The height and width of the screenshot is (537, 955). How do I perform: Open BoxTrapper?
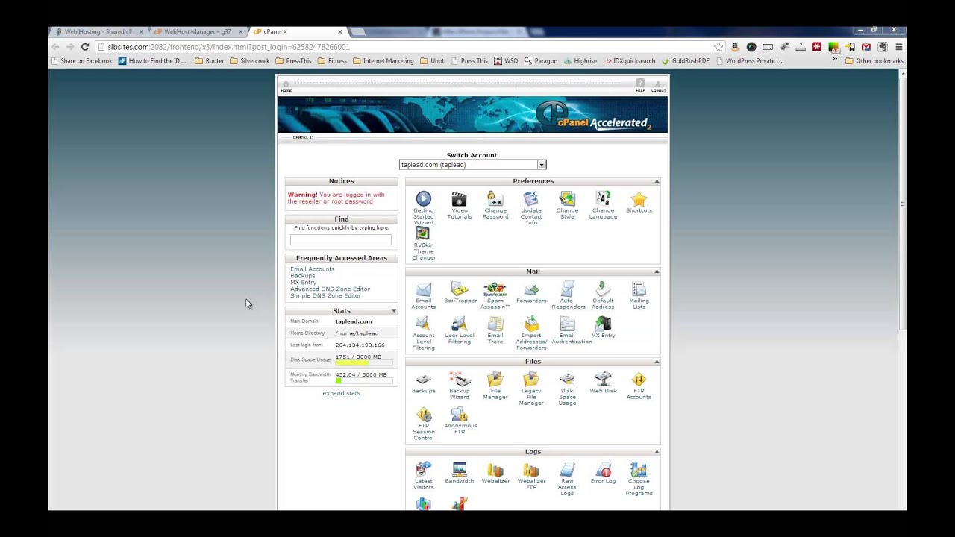coord(460,289)
